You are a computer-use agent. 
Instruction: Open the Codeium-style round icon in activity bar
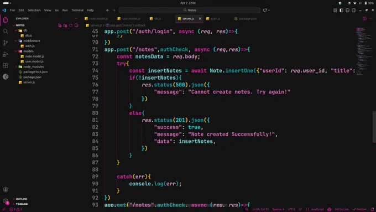tap(6, 77)
